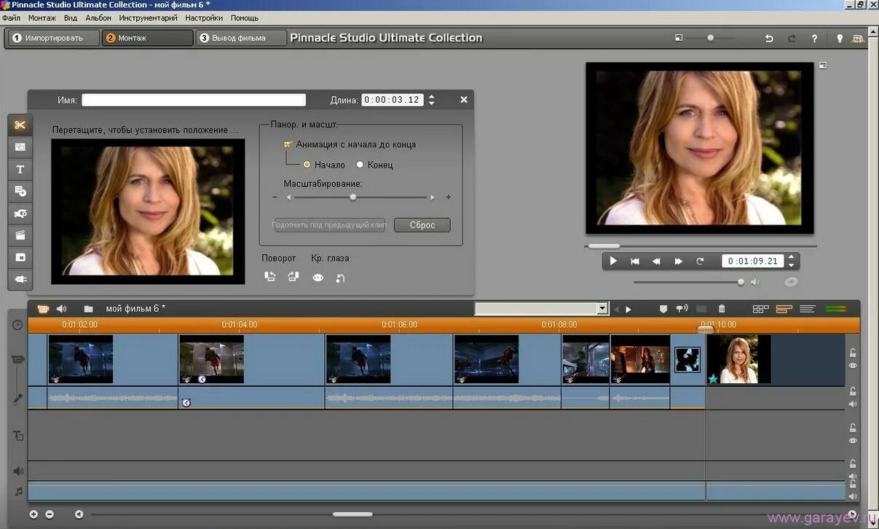Click the lightbulb tips icon
Viewport: 879px width, 529px height.
tap(839, 39)
